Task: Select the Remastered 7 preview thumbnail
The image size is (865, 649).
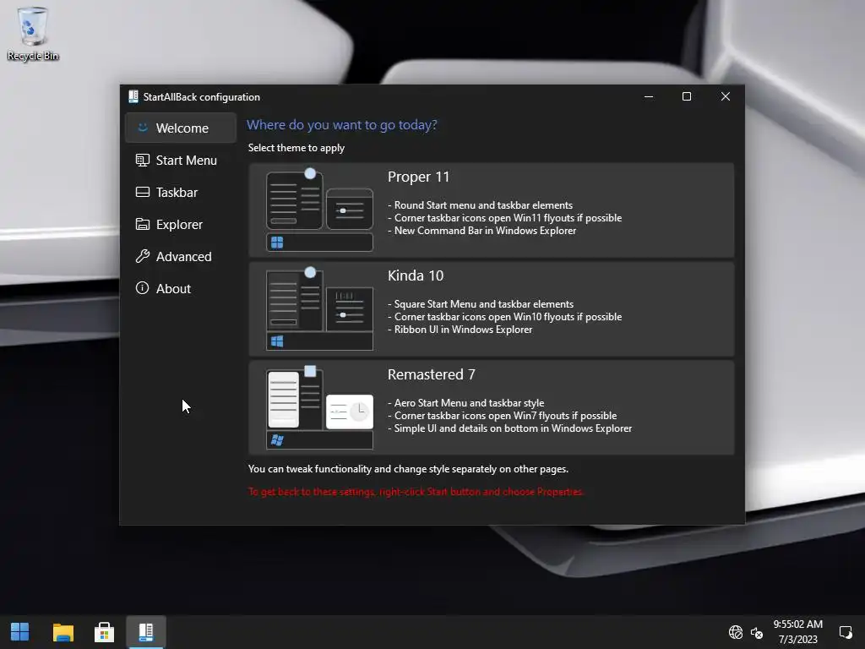Action: pos(319,408)
